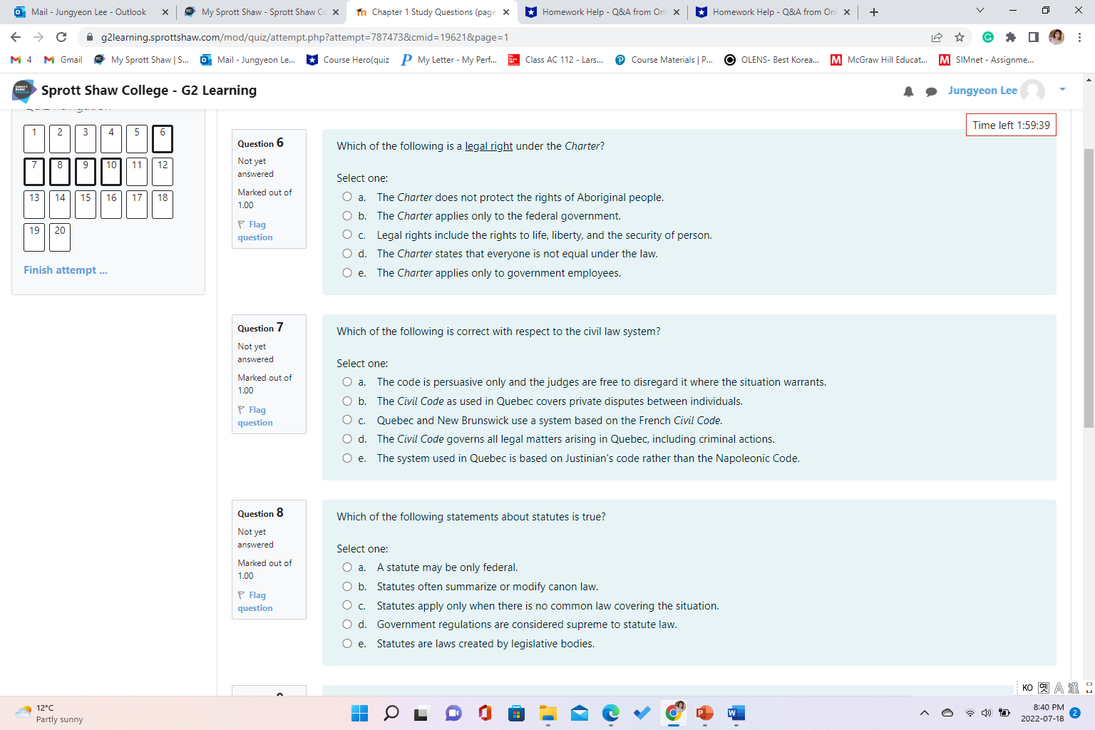Open PowerPoint from the taskbar
Viewport: 1095px width, 730px height.
[705, 713]
